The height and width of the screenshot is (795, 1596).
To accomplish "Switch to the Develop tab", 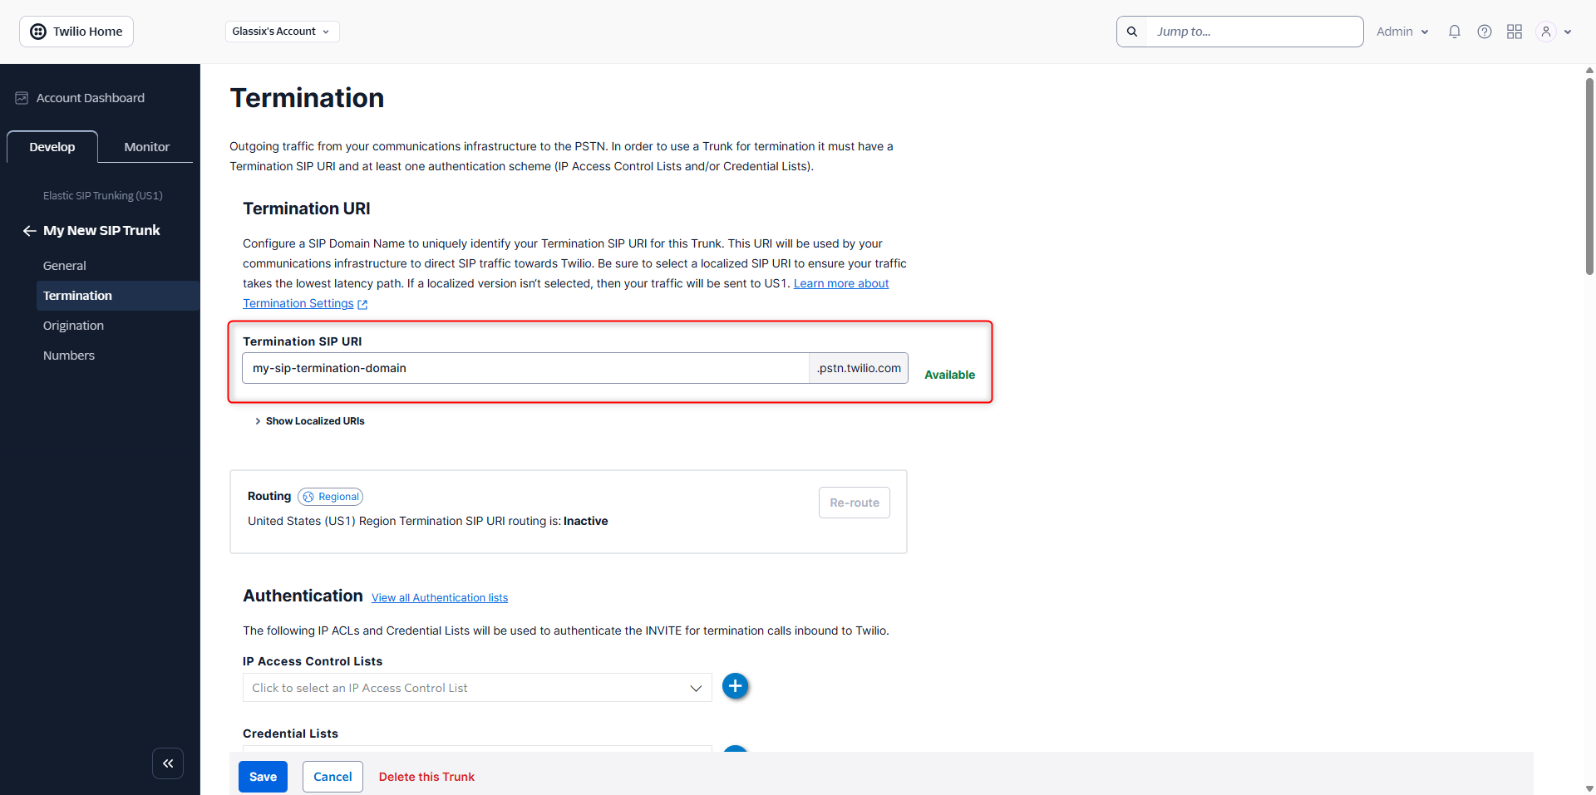I will 52,147.
